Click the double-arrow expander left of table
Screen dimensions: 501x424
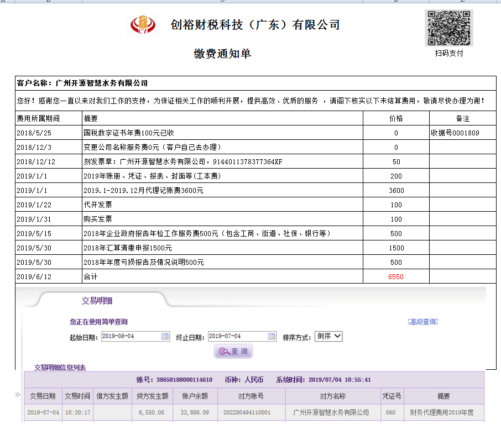(18, 395)
